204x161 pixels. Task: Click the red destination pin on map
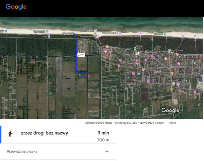coord(89,75)
